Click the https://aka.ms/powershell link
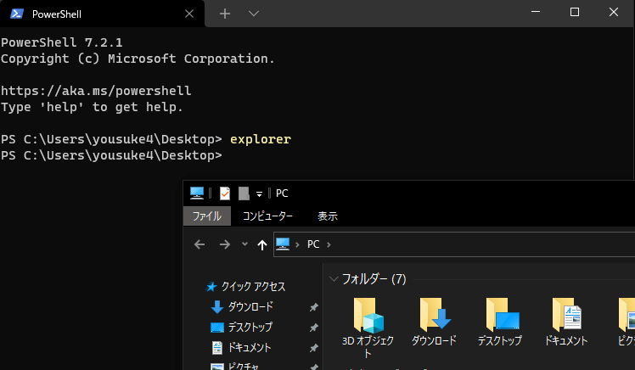 click(96, 91)
